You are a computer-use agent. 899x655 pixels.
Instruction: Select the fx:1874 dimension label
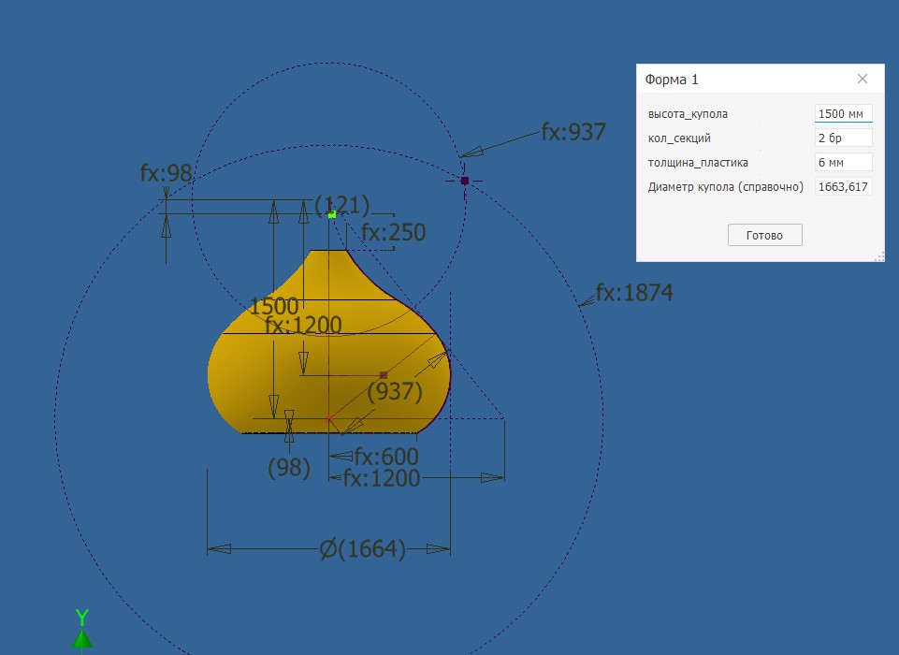point(634,293)
